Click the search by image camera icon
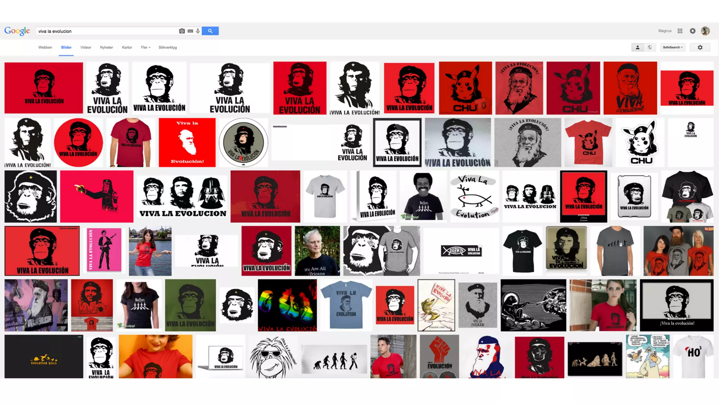 pos(182,31)
